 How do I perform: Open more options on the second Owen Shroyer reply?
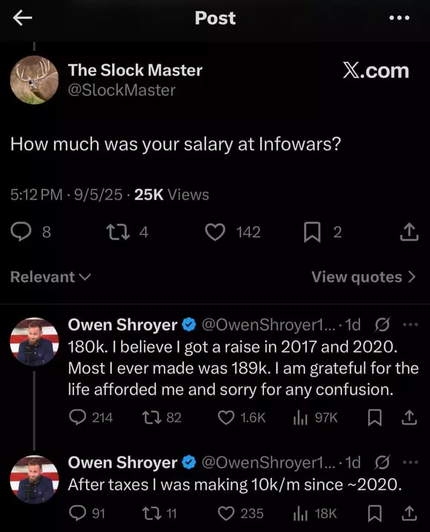pyautogui.click(x=411, y=462)
